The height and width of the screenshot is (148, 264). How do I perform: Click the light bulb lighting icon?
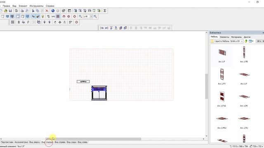(43, 16)
